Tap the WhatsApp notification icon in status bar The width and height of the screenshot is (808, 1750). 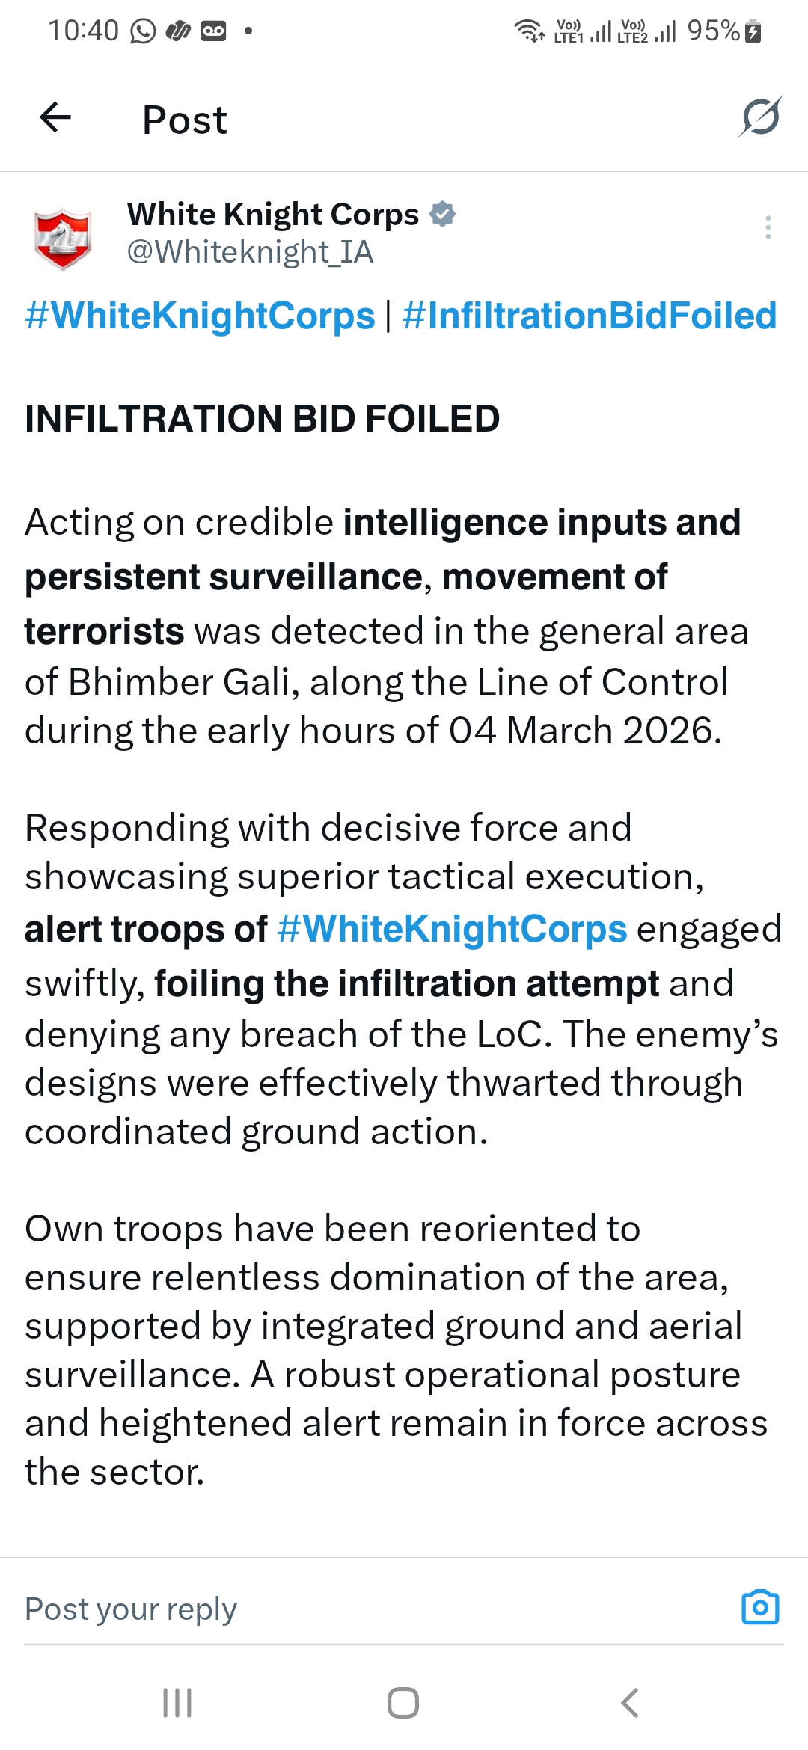coord(143,31)
